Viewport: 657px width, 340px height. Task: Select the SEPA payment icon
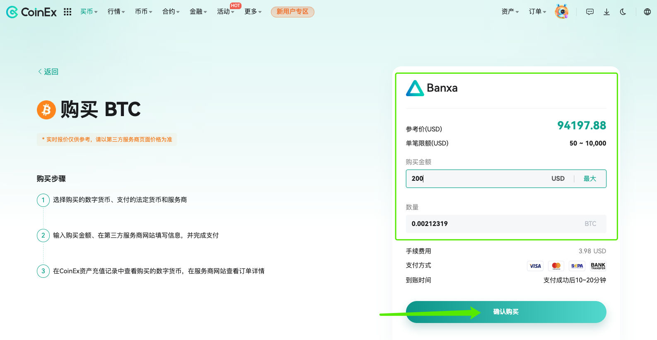click(x=577, y=266)
